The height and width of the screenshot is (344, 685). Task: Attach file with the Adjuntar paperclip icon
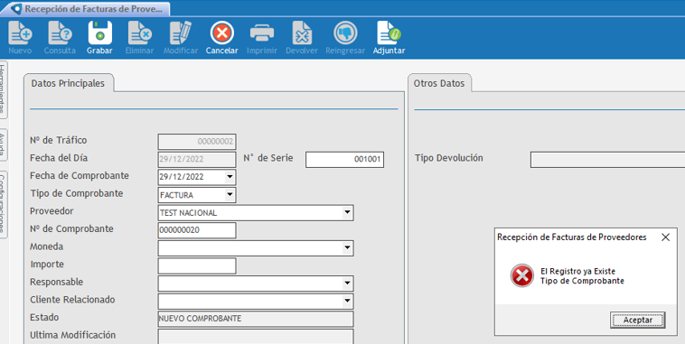pyautogui.click(x=389, y=33)
